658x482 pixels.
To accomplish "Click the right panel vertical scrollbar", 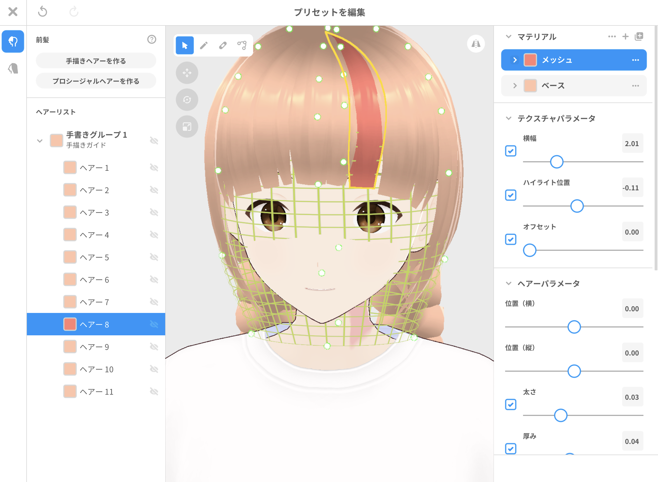I will coord(656,148).
